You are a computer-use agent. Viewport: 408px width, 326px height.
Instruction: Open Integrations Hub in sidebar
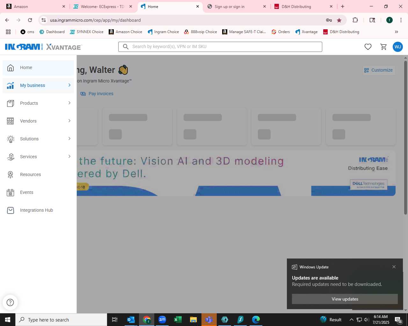click(x=38, y=210)
